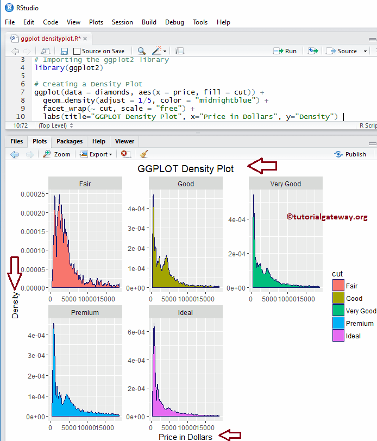Click Fair legend color swatch
Image resolution: width=377 pixels, height=441 pixels.
click(338, 285)
